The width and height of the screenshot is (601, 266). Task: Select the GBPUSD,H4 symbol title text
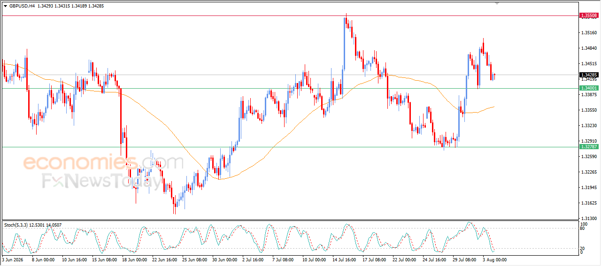click(x=22, y=6)
